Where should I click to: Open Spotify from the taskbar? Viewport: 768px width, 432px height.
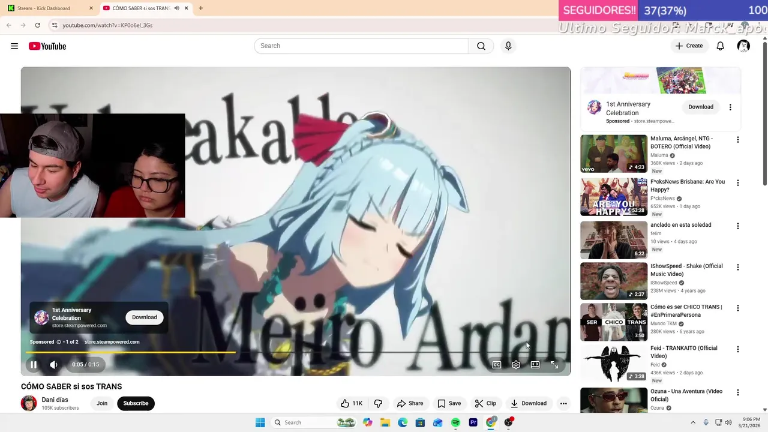tap(455, 422)
